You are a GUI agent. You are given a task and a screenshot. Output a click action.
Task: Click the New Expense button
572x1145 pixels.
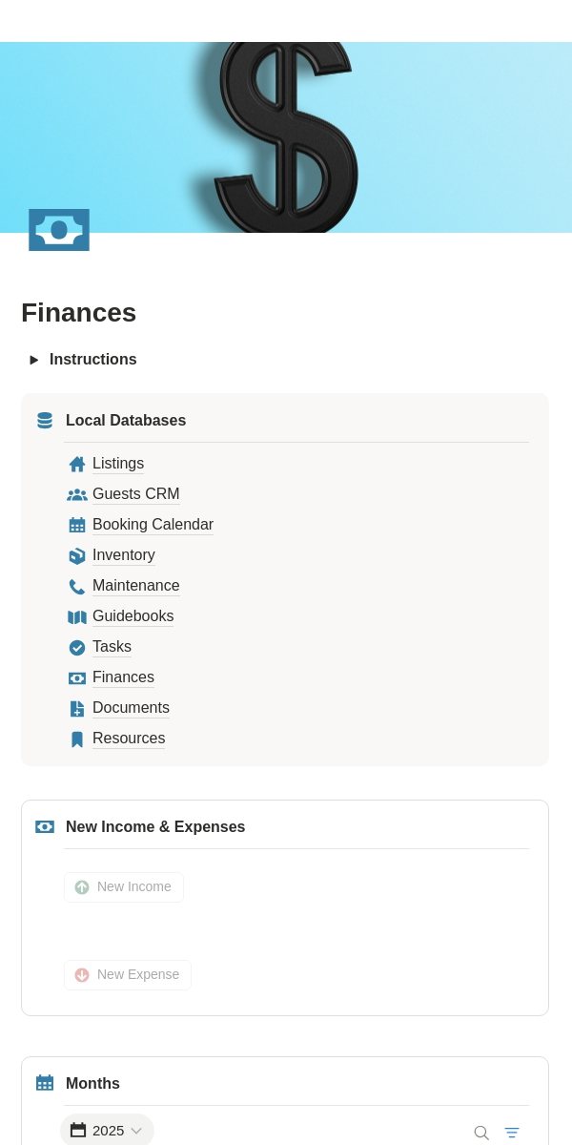[128, 974]
